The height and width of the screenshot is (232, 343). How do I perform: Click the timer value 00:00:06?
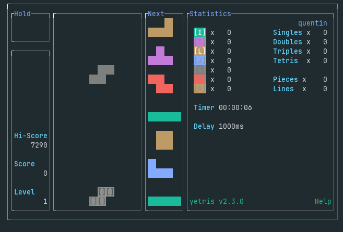(x=235, y=108)
